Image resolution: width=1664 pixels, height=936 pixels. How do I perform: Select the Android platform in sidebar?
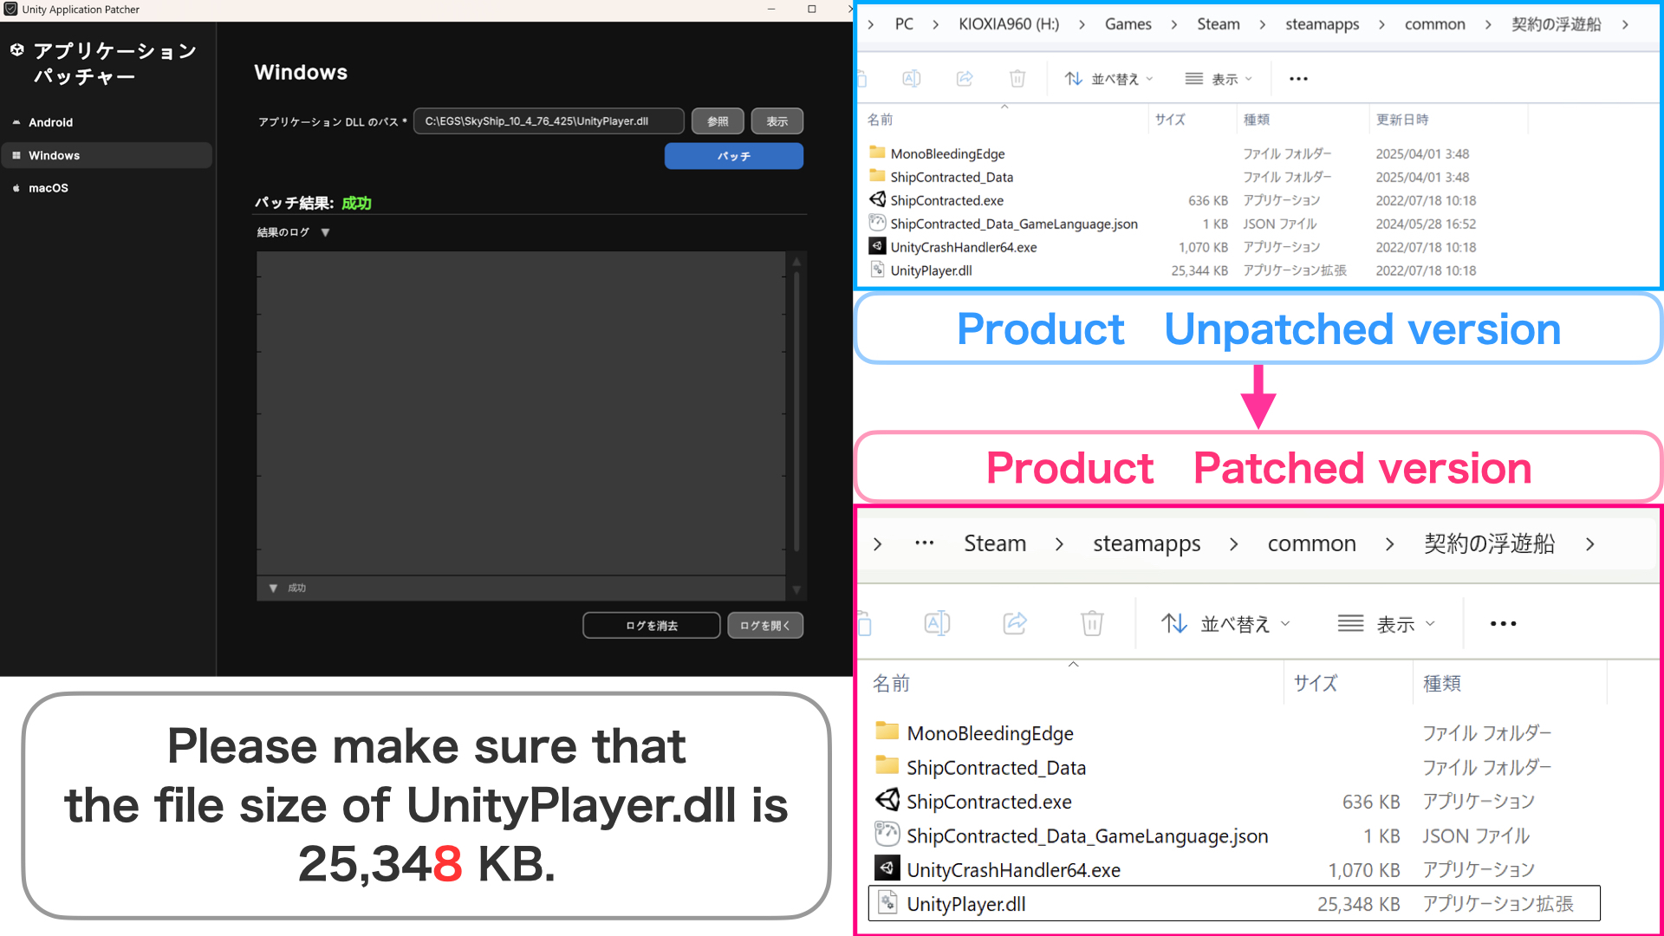pyautogui.click(x=50, y=122)
